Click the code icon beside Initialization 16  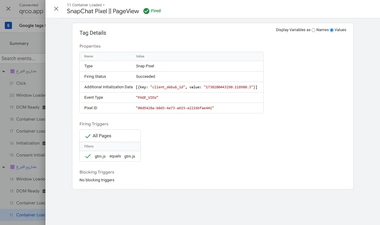[44, 143]
